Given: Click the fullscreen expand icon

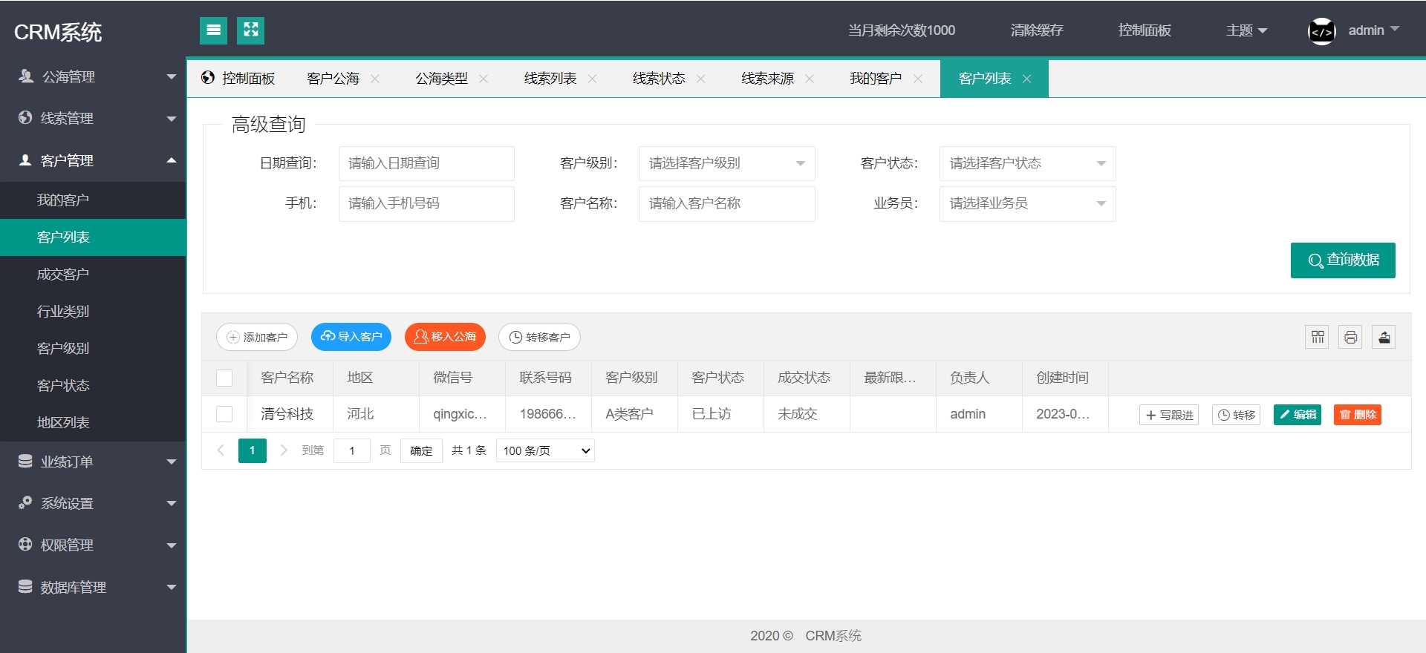Looking at the screenshot, I should (250, 30).
